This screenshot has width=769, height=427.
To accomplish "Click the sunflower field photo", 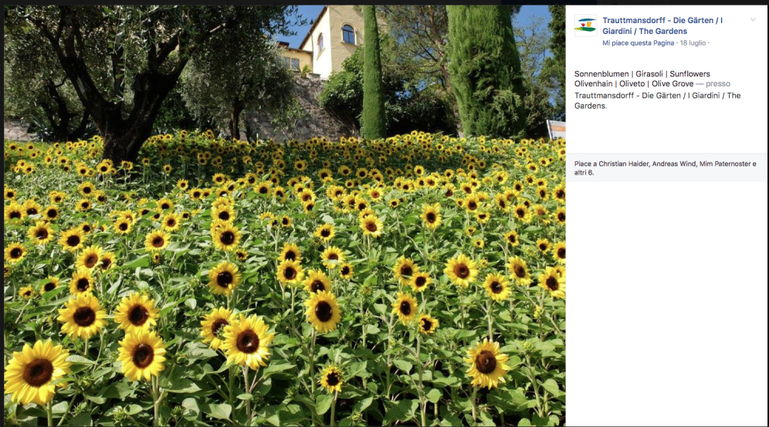I will coord(284,215).
